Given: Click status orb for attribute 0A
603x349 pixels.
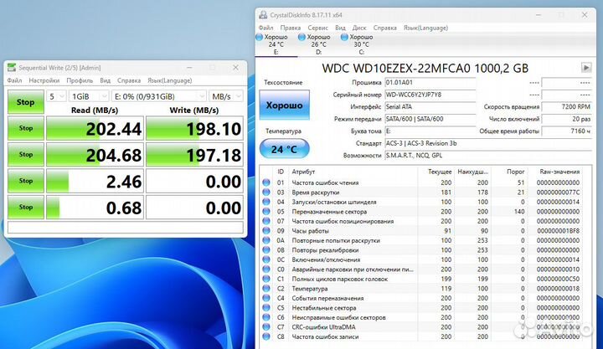Looking at the screenshot, I should (x=266, y=240).
